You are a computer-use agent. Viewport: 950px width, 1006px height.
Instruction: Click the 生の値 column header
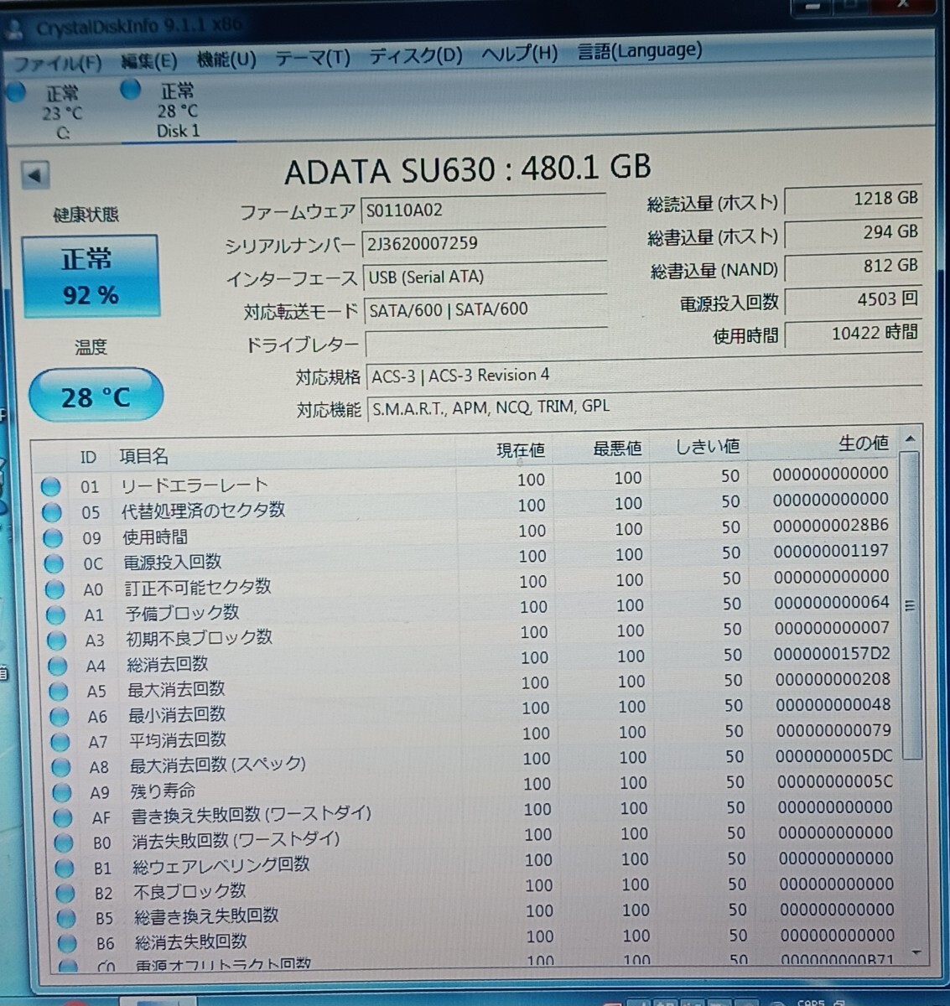[x=863, y=443]
